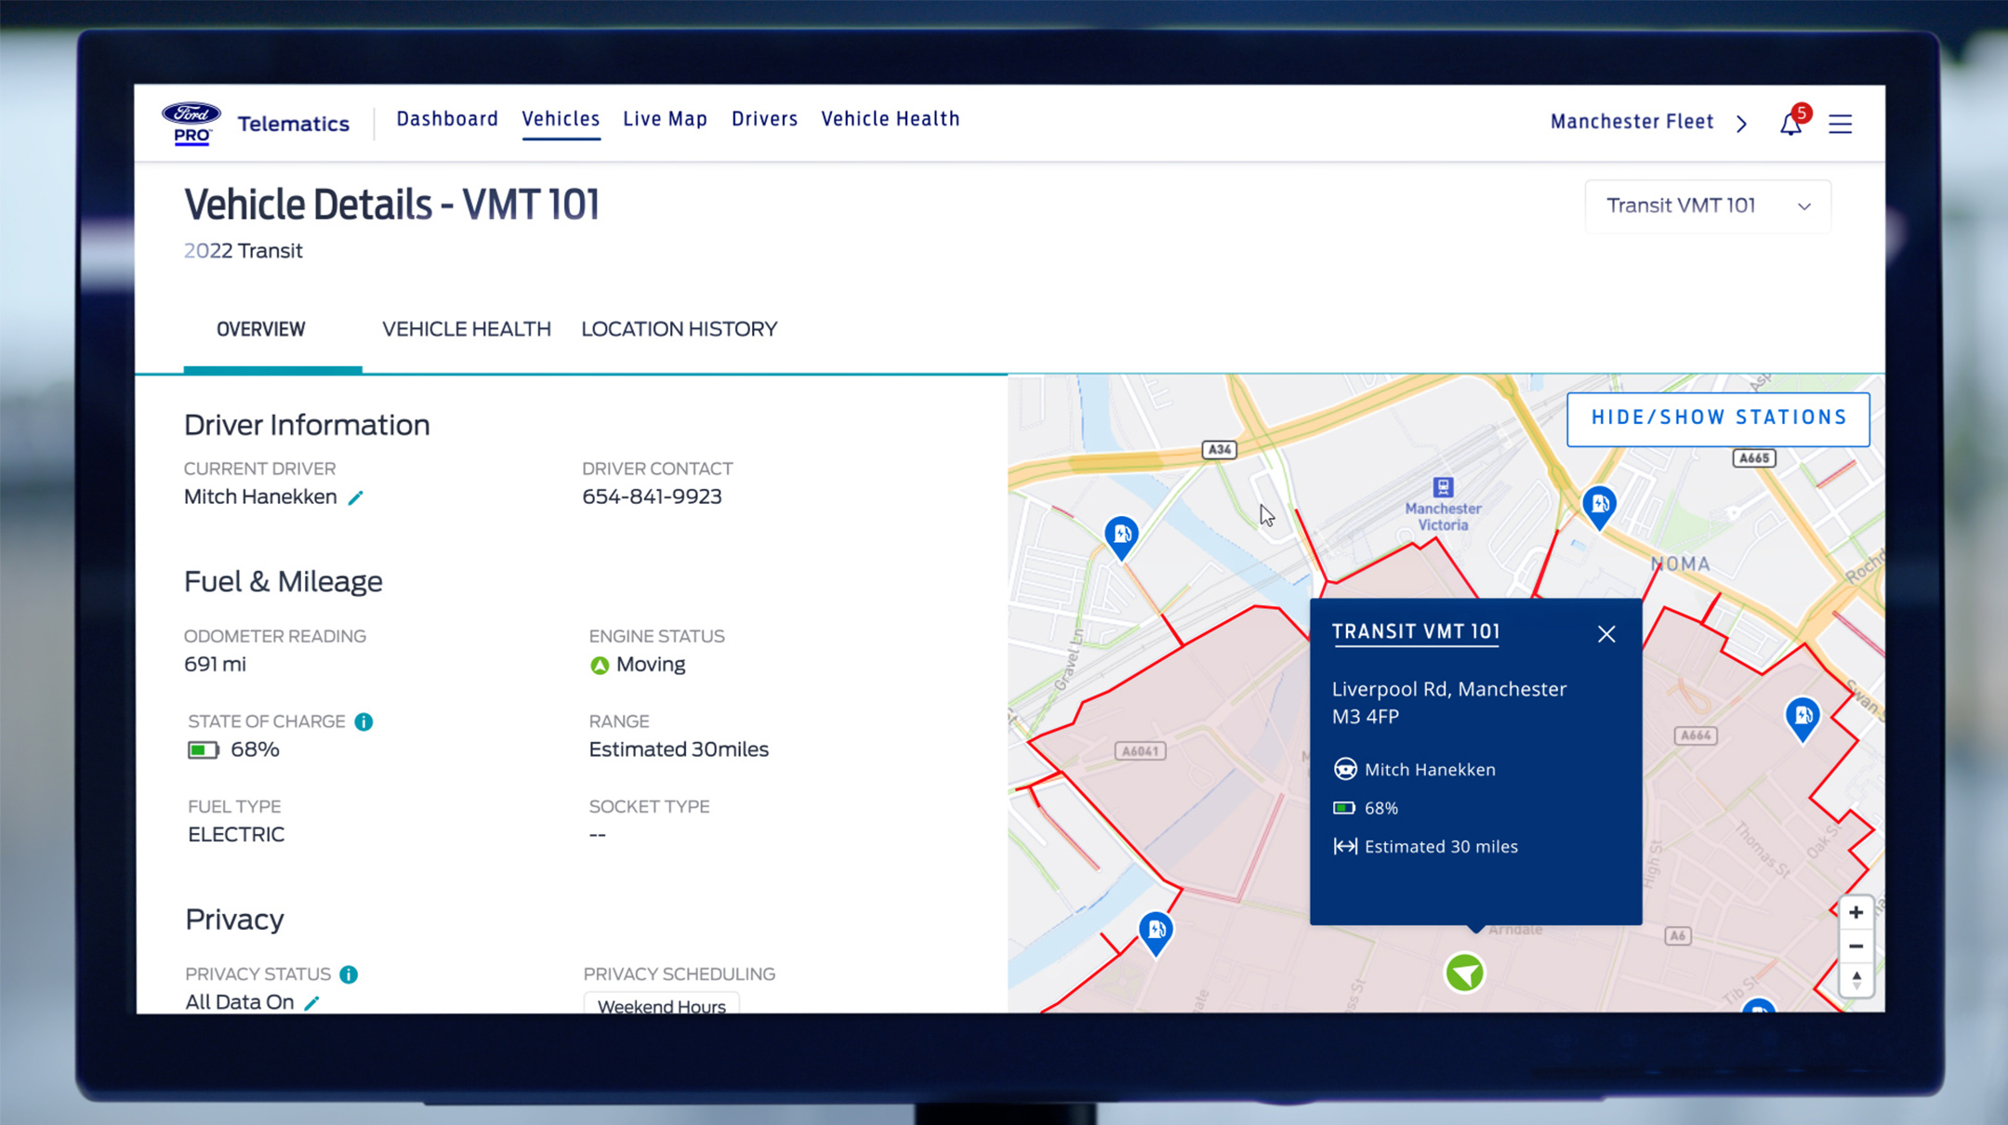The width and height of the screenshot is (2008, 1125).
Task: Toggle stations using Hide/Show Stations
Action: click(1718, 418)
